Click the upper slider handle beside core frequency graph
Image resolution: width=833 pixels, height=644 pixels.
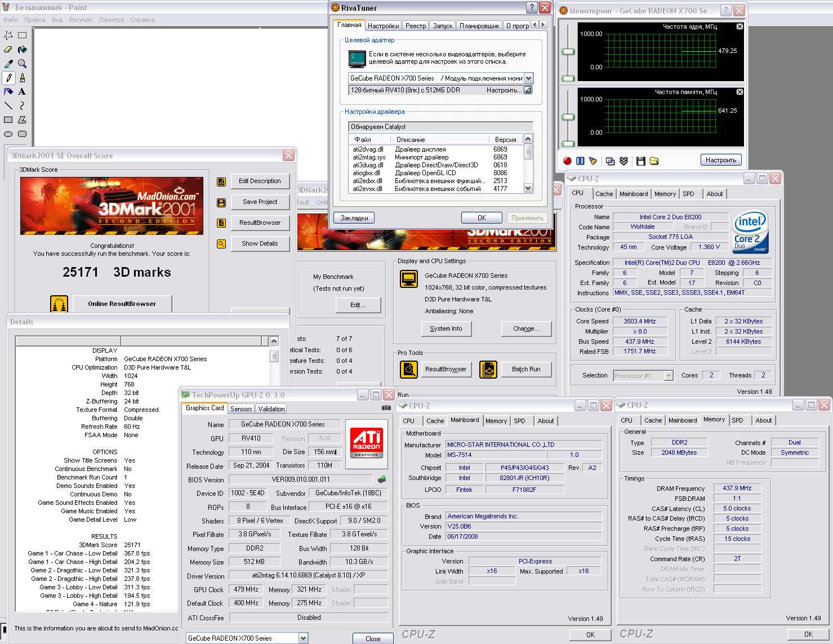coord(568,52)
